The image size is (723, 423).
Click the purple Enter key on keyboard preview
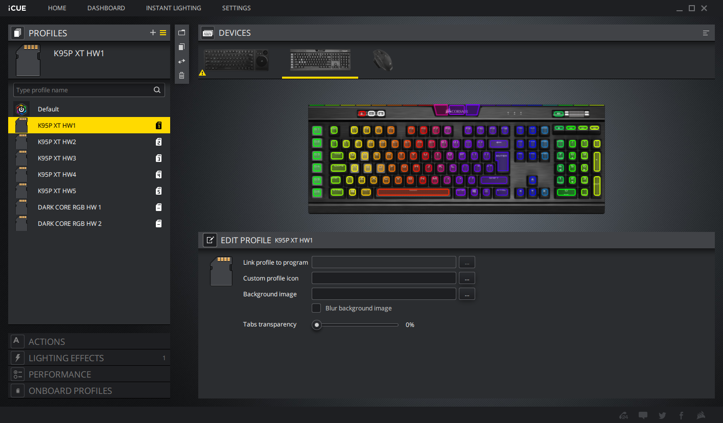click(502, 160)
